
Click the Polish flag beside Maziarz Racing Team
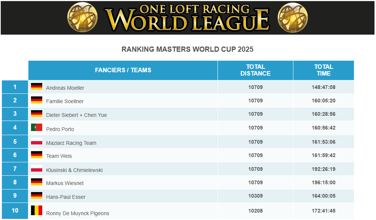pyautogui.click(x=37, y=141)
